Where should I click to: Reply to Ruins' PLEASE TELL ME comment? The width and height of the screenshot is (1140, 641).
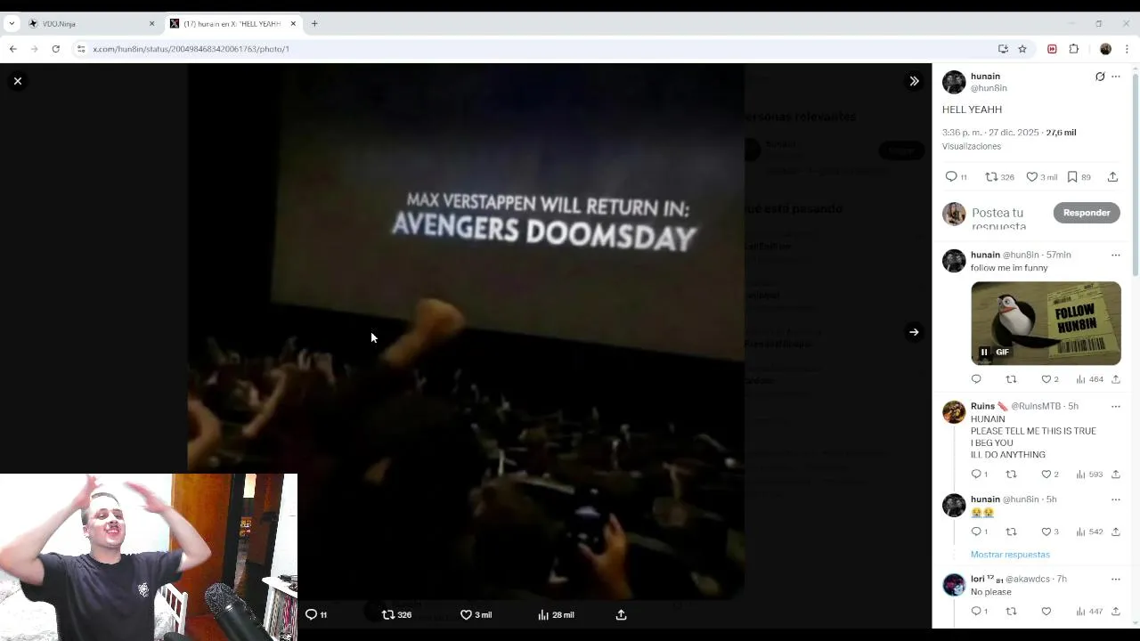pyautogui.click(x=979, y=475)
